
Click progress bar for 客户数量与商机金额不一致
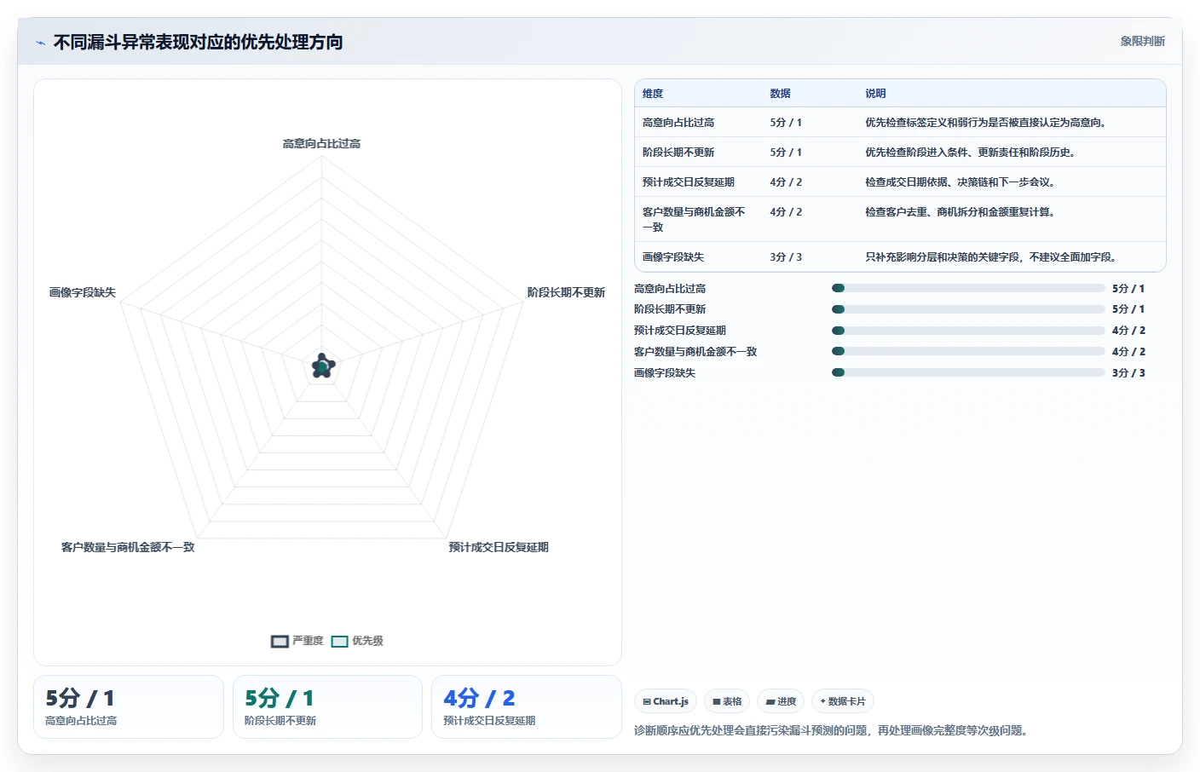click(968, 351)
